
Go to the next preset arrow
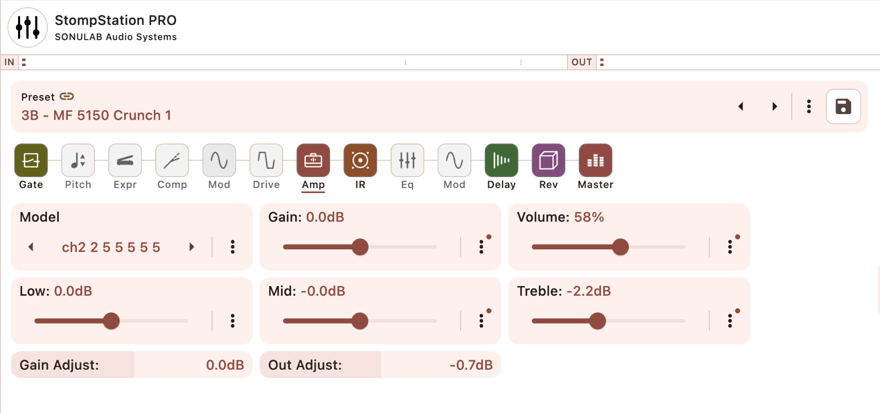point(774,106)
